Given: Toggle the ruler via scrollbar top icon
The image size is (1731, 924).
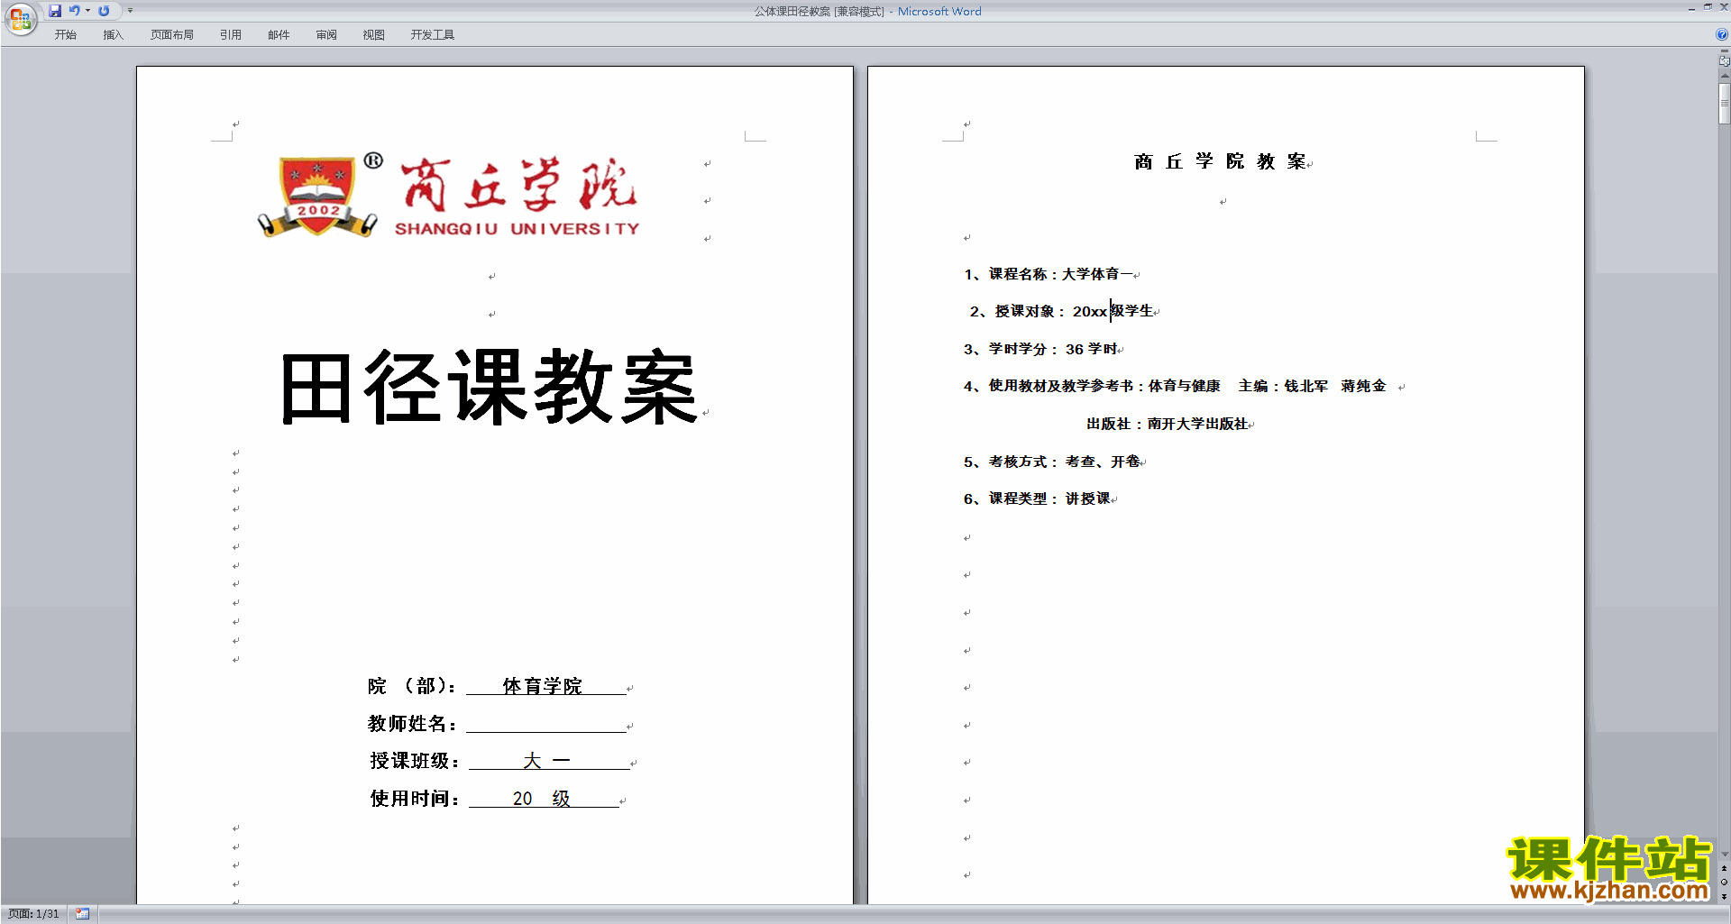Looking at the screenshot, I should (x=1724, y=59).
